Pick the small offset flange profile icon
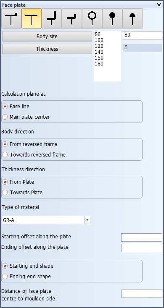 tap(71, 18)
